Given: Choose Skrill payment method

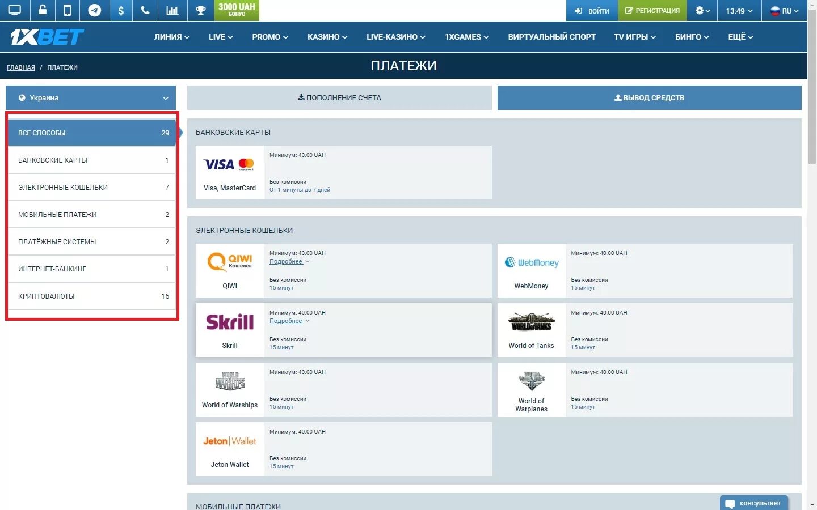Looking at the screenshot, I should (x=343, y=330).
